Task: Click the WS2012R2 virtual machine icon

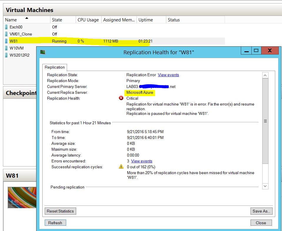Action: [x=6, y=55]
